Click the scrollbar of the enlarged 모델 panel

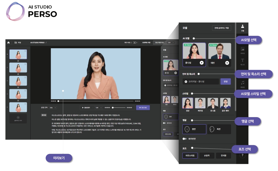(x=235, y=67)
